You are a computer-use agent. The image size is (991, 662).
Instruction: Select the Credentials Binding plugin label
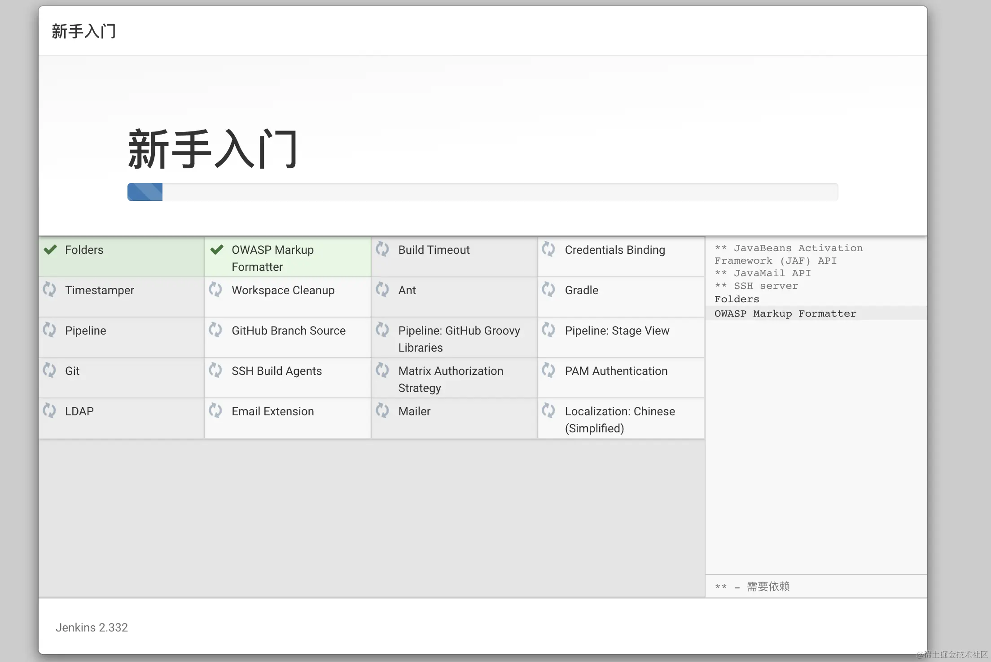(x=615, y=250)
